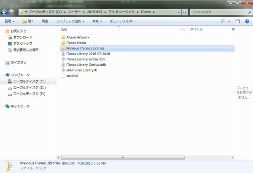
Task: Select ネットワーク in navigation pane
Action: click(x=17, y=106)
